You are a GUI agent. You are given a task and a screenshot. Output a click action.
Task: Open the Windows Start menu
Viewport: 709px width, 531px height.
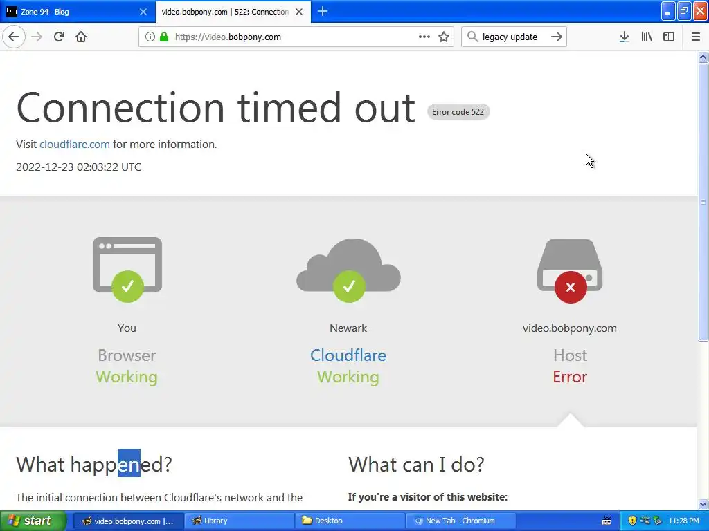coord(33,521)
